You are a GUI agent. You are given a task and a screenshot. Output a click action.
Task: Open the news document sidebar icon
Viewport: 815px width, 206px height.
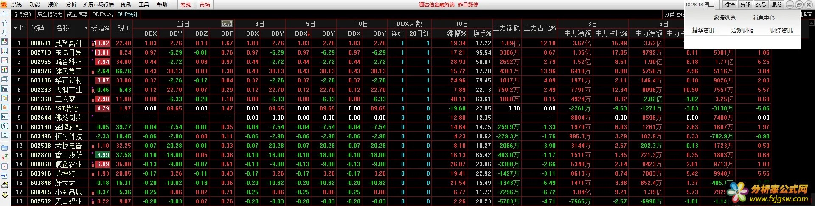(x=5, y=80)
